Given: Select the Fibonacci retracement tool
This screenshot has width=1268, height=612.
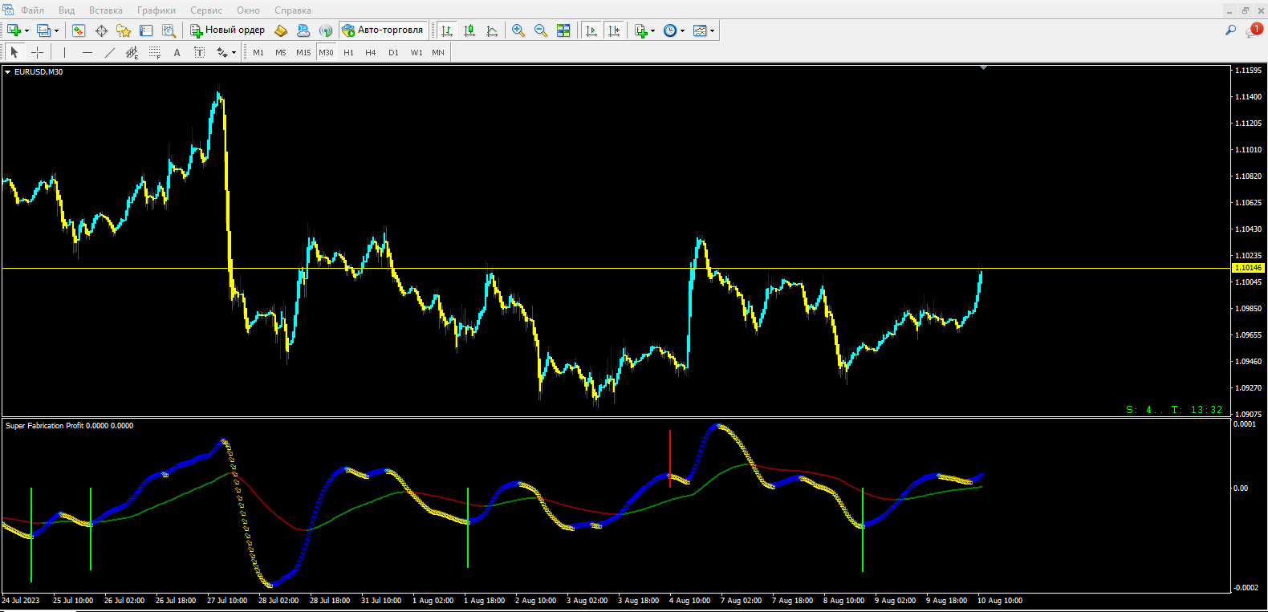Looking at the screenshot, I should (155, 52).
